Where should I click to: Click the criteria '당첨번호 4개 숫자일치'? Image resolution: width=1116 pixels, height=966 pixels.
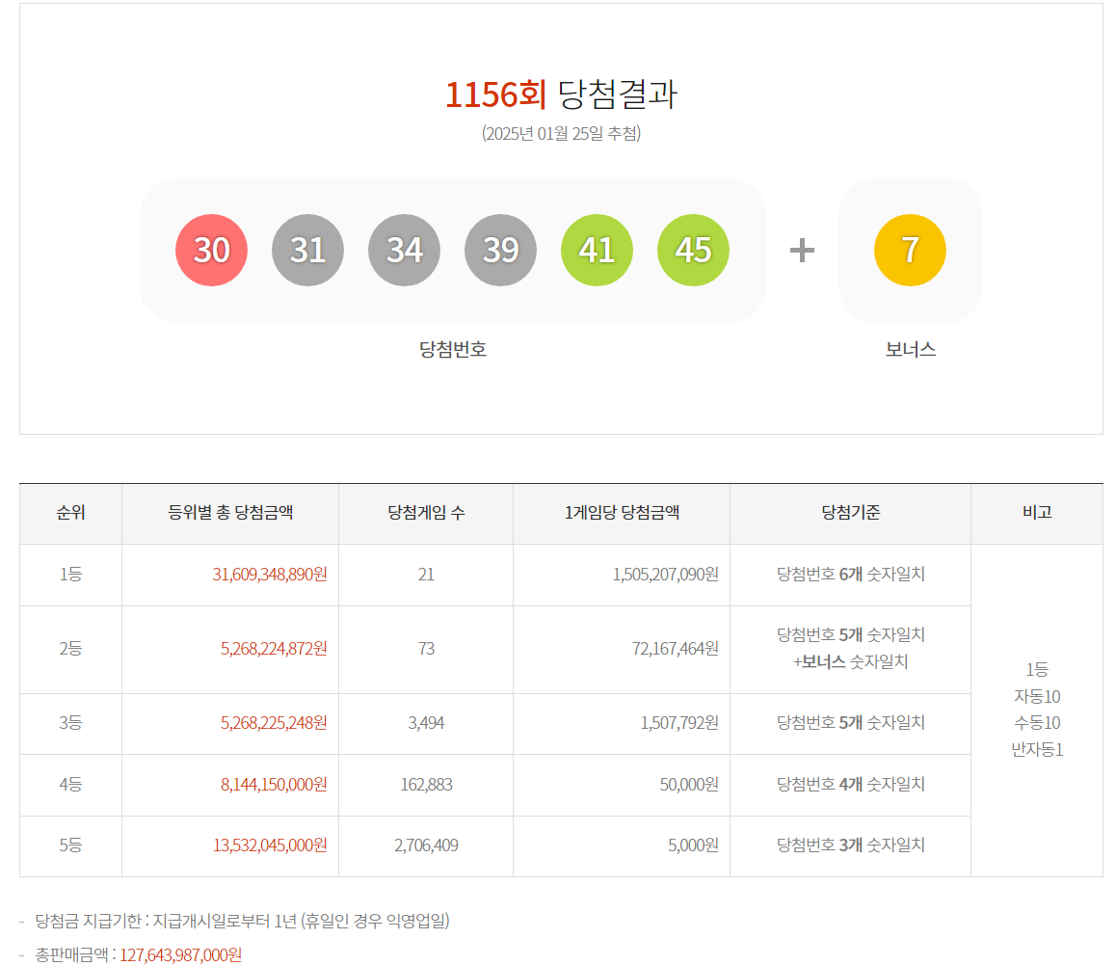tap(851, 785)
